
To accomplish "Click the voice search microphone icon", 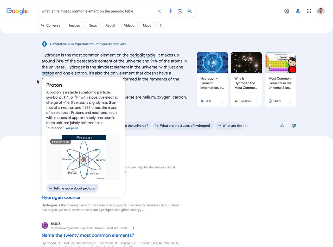I will [x=170, y=11].
